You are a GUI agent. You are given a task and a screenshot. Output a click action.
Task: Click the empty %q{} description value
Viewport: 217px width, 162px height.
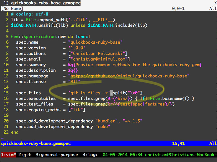click(73, 70)
